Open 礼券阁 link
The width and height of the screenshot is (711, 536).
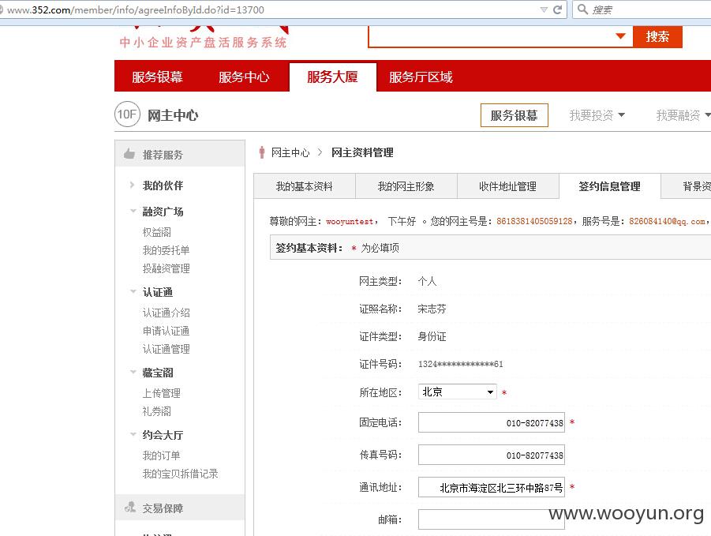pyautogui.click(x=157, y=411)
